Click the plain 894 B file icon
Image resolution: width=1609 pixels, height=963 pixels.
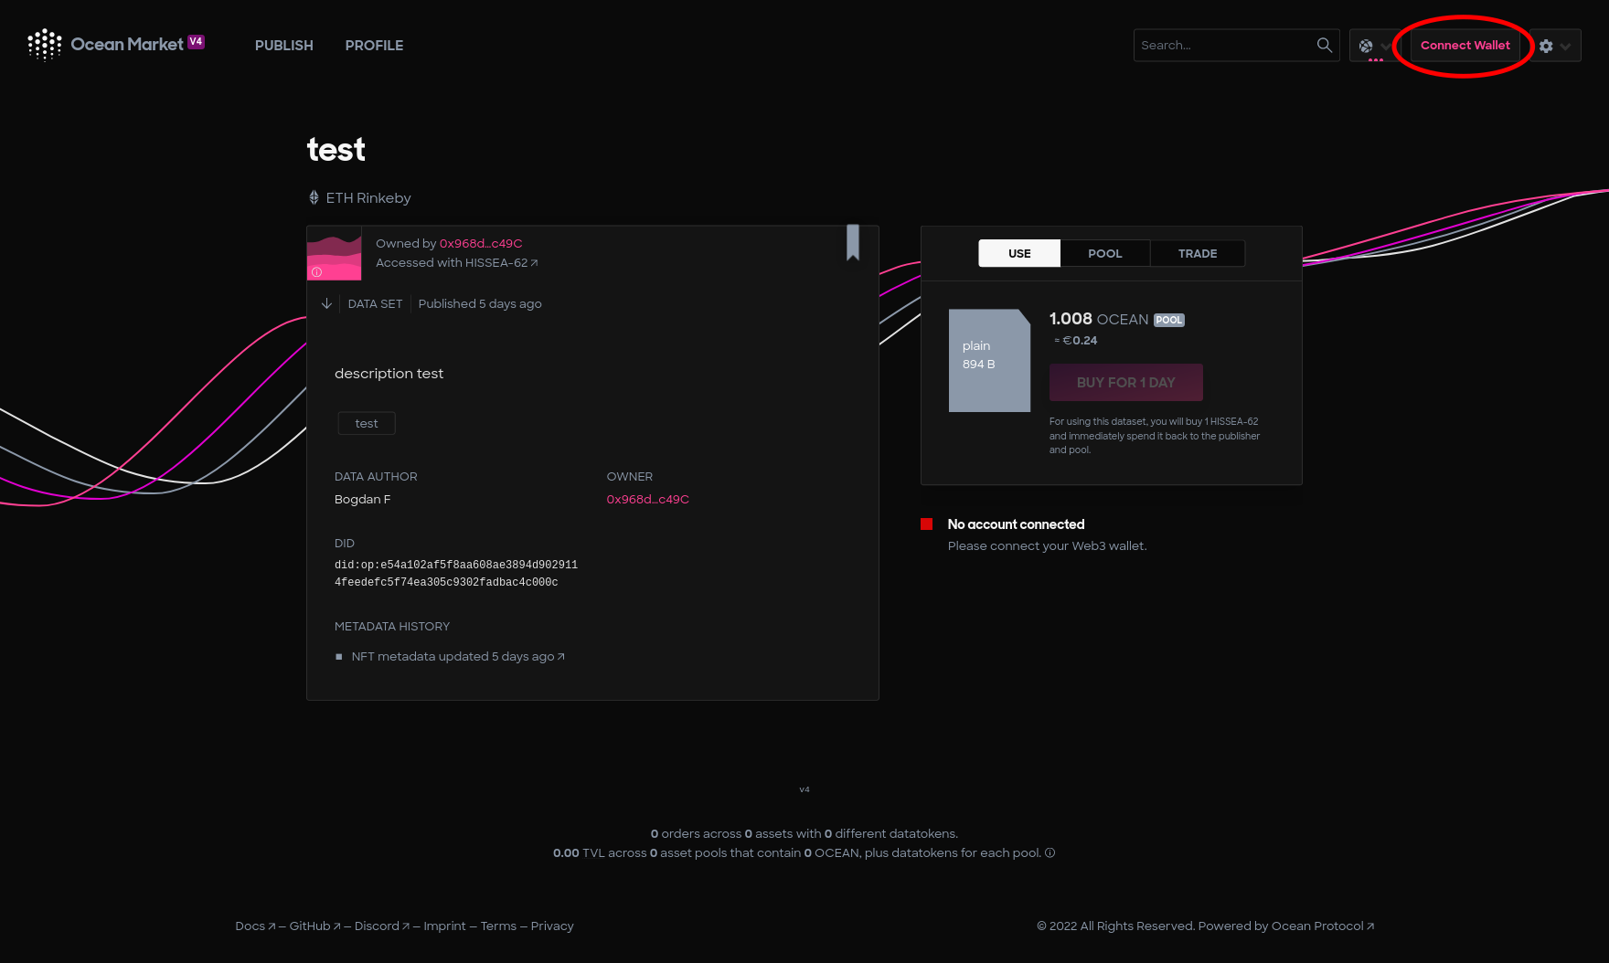(989, 360)
